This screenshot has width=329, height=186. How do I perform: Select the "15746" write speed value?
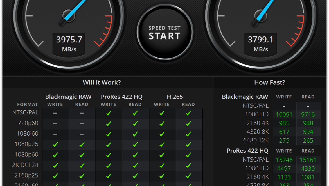284,160
